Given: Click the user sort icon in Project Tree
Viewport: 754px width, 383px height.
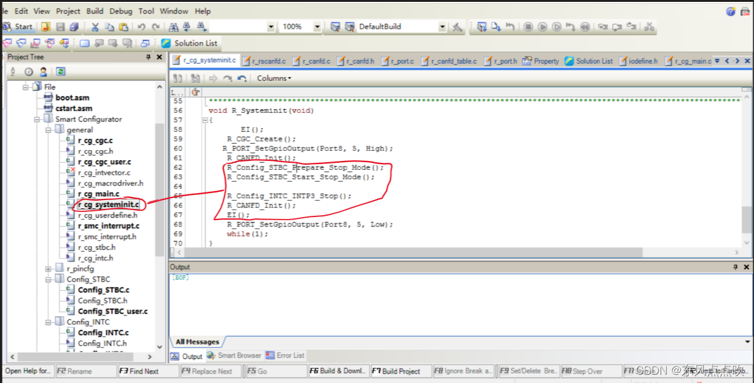Looking at the screenshot, I should [44, 71].
